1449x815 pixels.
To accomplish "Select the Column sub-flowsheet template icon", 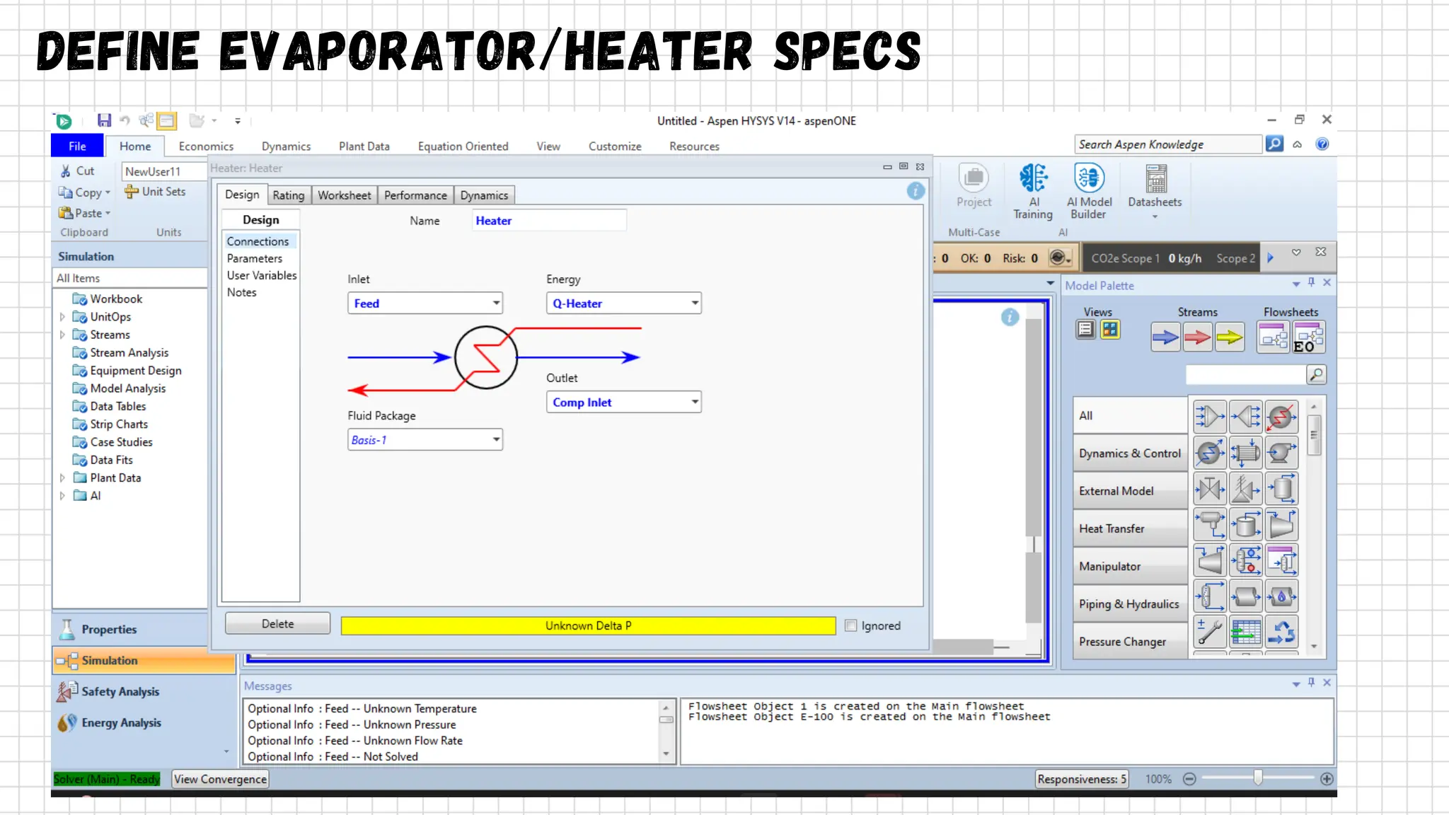I will pos(1281,561).
